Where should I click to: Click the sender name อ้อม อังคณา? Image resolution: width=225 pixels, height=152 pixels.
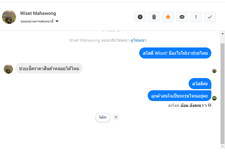(193, 105)
